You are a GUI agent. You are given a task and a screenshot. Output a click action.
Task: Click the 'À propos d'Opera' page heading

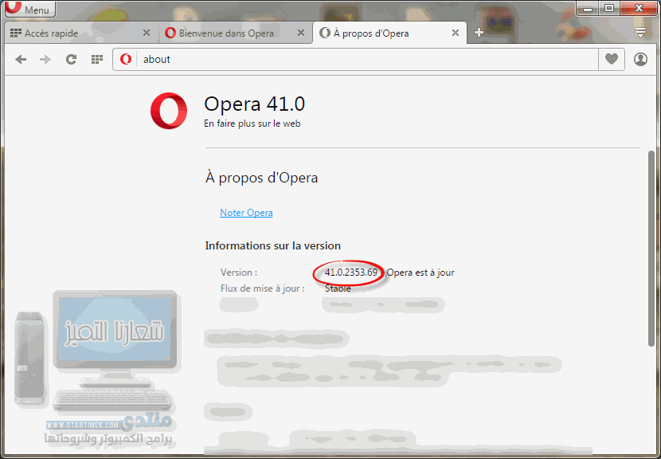[x=261, y=178]
